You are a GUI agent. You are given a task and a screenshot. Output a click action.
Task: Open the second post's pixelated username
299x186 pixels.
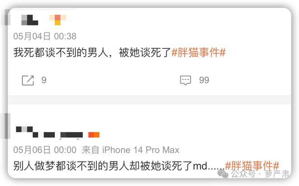coord(49,132)
